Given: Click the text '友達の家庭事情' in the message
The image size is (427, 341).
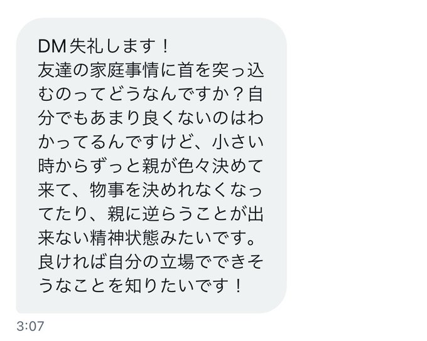Looking at the screenshot, I should pyautogui.click(x=99, y=70).
